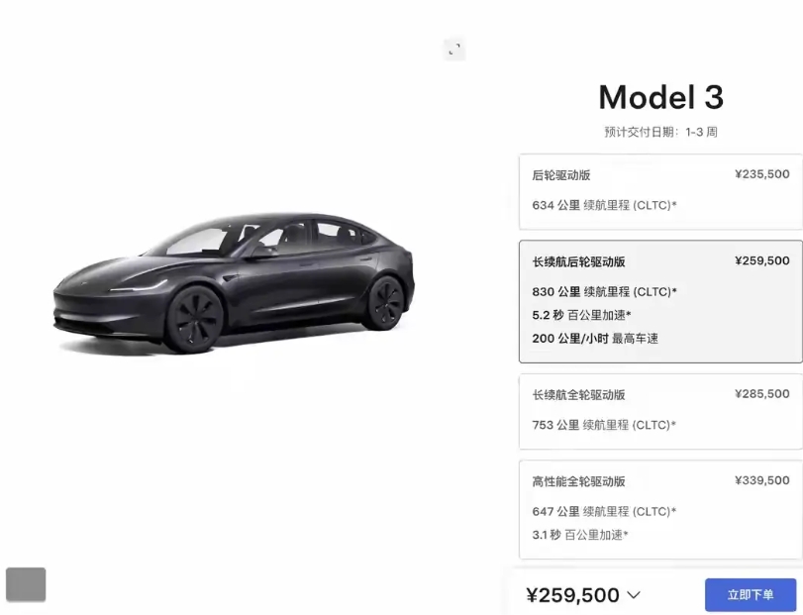The height and width of the screenshot is (615, 803).
Task: Click the gray square thumbnail in corner
Action: click(x=26, y=584)
